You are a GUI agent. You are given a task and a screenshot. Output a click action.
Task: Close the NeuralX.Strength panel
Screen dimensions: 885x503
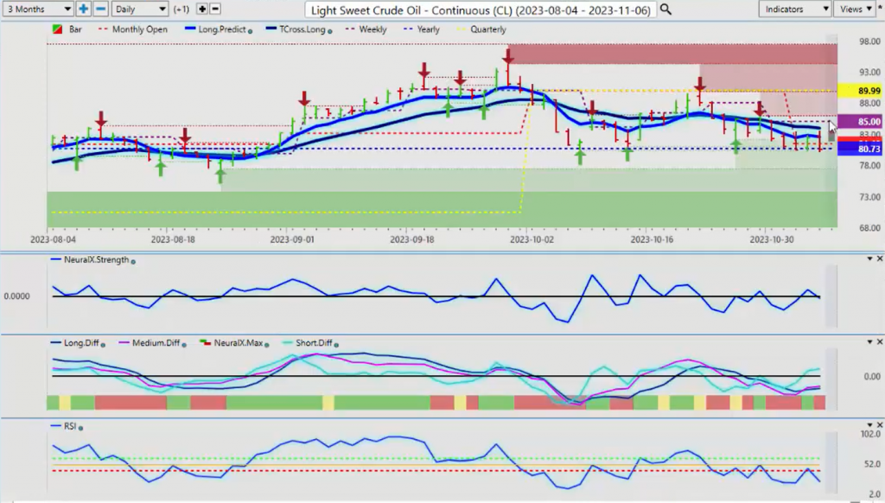[879, 258]
